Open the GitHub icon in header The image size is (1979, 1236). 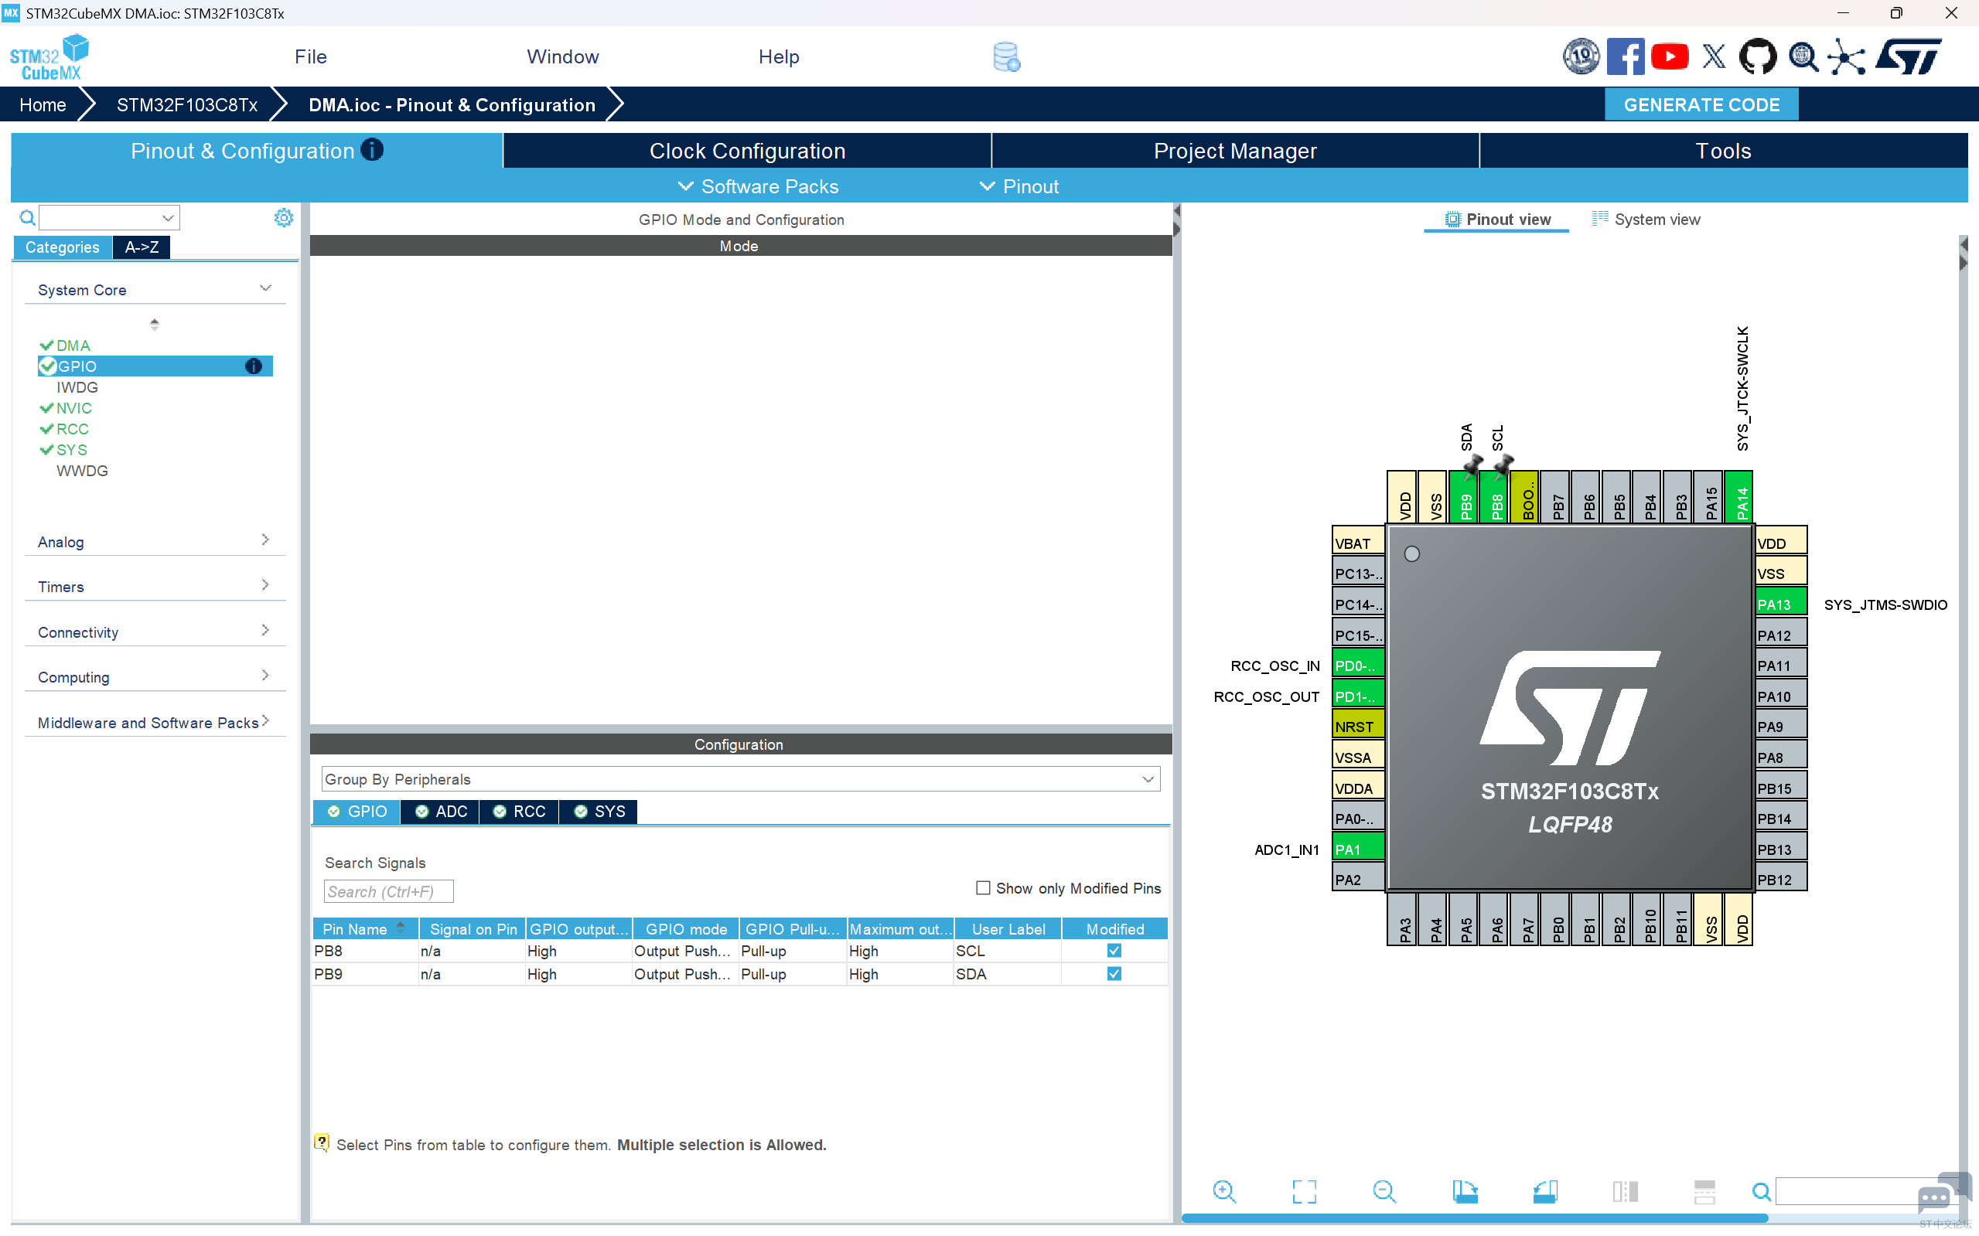click(x=1756, y=56)
